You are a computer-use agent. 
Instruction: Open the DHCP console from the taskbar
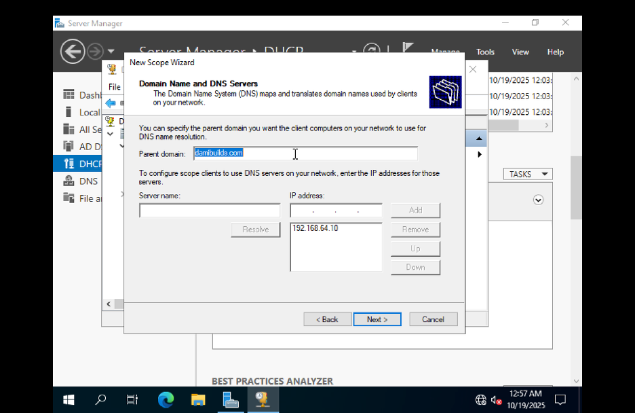[x=264, y=399]
